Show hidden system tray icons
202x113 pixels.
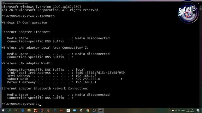pyautogui.click(x=169, y=110)
